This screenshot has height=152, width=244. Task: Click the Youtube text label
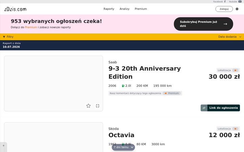click(x=233, y=2)
